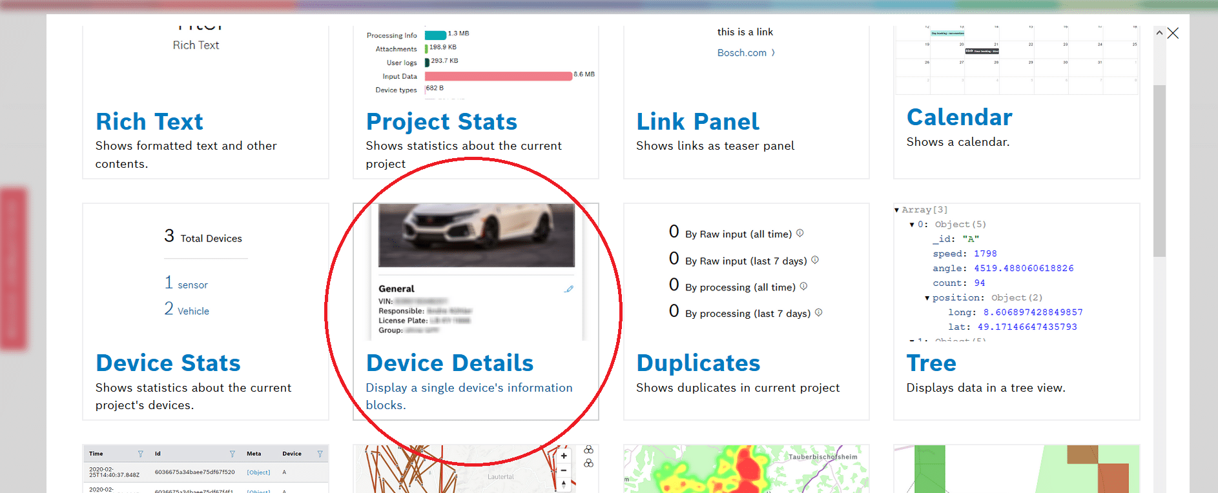1218x493 pixels.
Task: Click the filter icon in the Id column
Action: (x=232, y=454)
